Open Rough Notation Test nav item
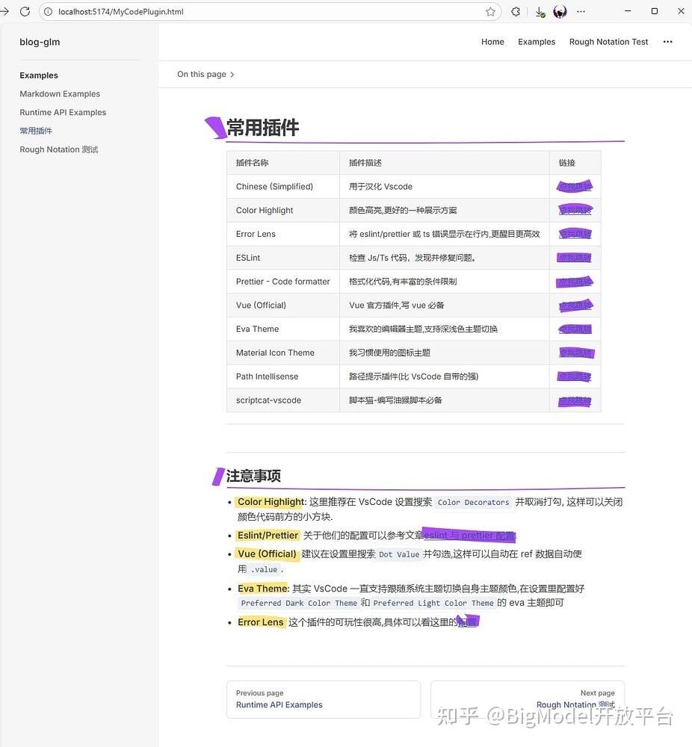Image resolution: width=692 pixels, height=747 pixels. pyautogui.click(x=608, y=42)
